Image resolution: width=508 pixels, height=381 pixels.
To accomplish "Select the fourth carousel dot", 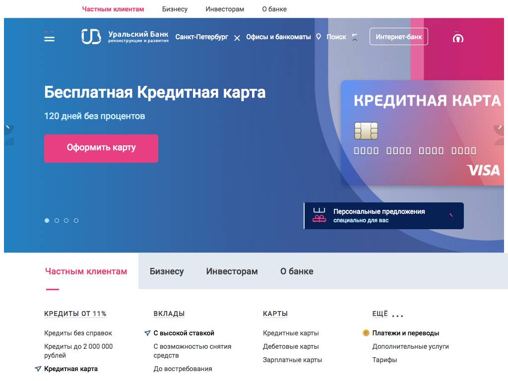I will point(76,221).
